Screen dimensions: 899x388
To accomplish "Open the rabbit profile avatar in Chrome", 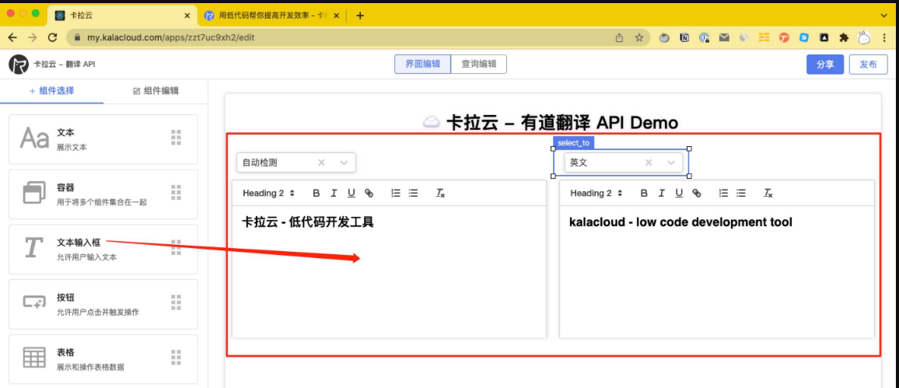I will [x=863, y=37].
